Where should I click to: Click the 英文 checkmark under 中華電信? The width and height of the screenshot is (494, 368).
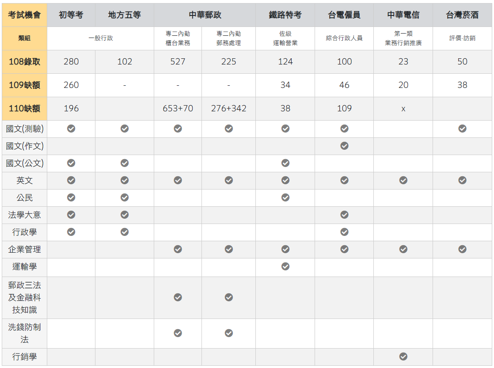point(403,180)
